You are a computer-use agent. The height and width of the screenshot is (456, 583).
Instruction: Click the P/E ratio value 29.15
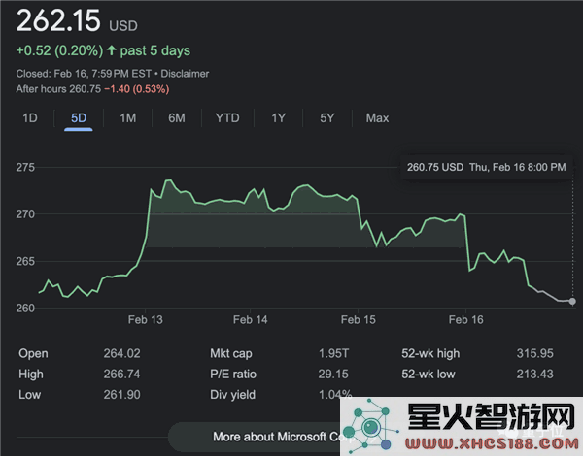[x=333, y=374]
